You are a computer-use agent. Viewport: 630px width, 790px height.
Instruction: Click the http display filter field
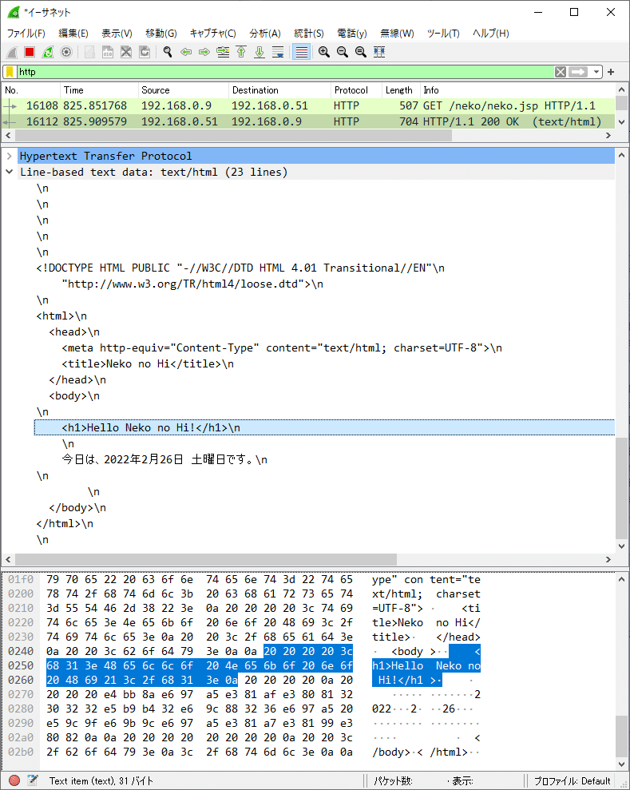coord(285,72)
